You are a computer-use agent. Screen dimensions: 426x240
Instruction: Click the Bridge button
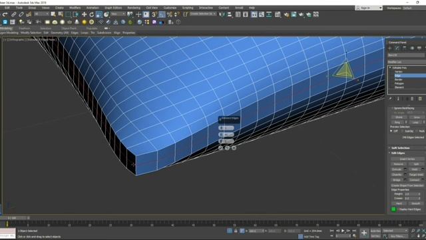[397, 180]
